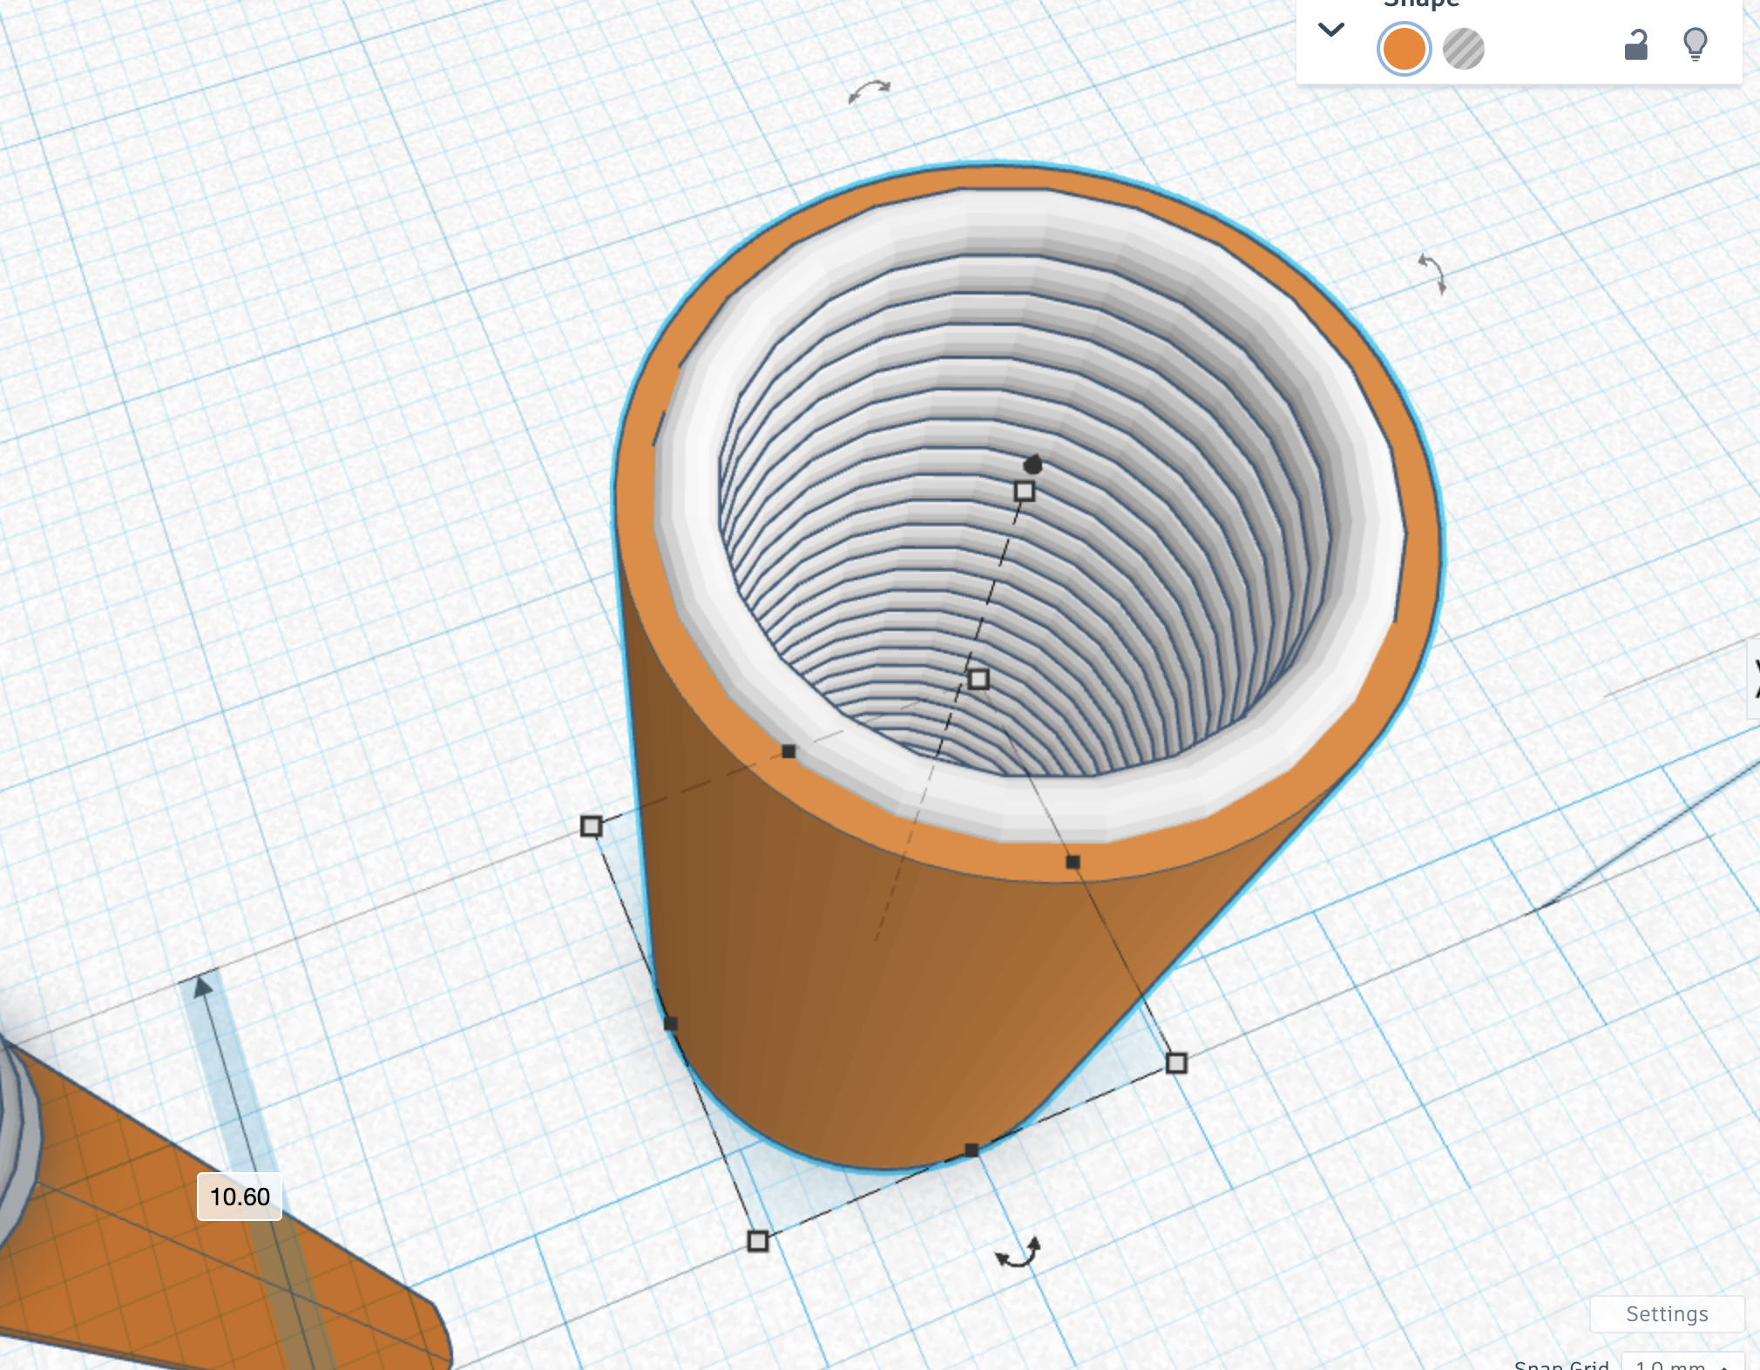This screenshot has width=1760, height=1370.
Task: Click the black midpoint handle on cylinder's left edge
Action: click(671, 1023)
